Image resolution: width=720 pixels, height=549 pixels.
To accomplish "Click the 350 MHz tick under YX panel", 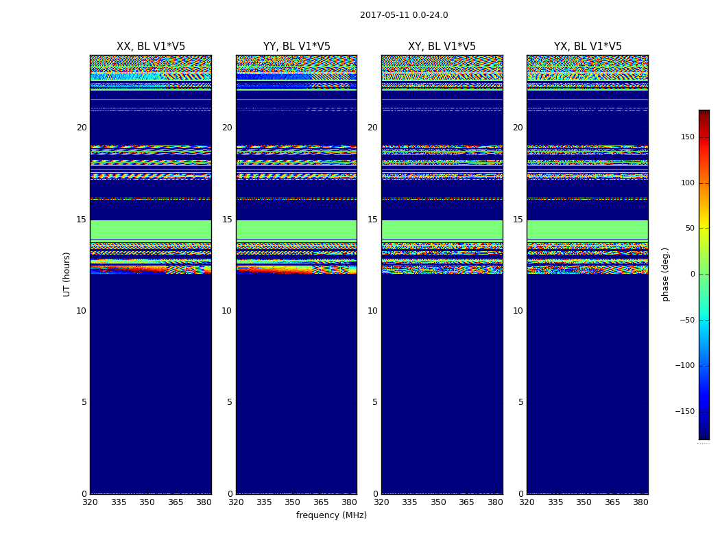I will tap(584, 502).
